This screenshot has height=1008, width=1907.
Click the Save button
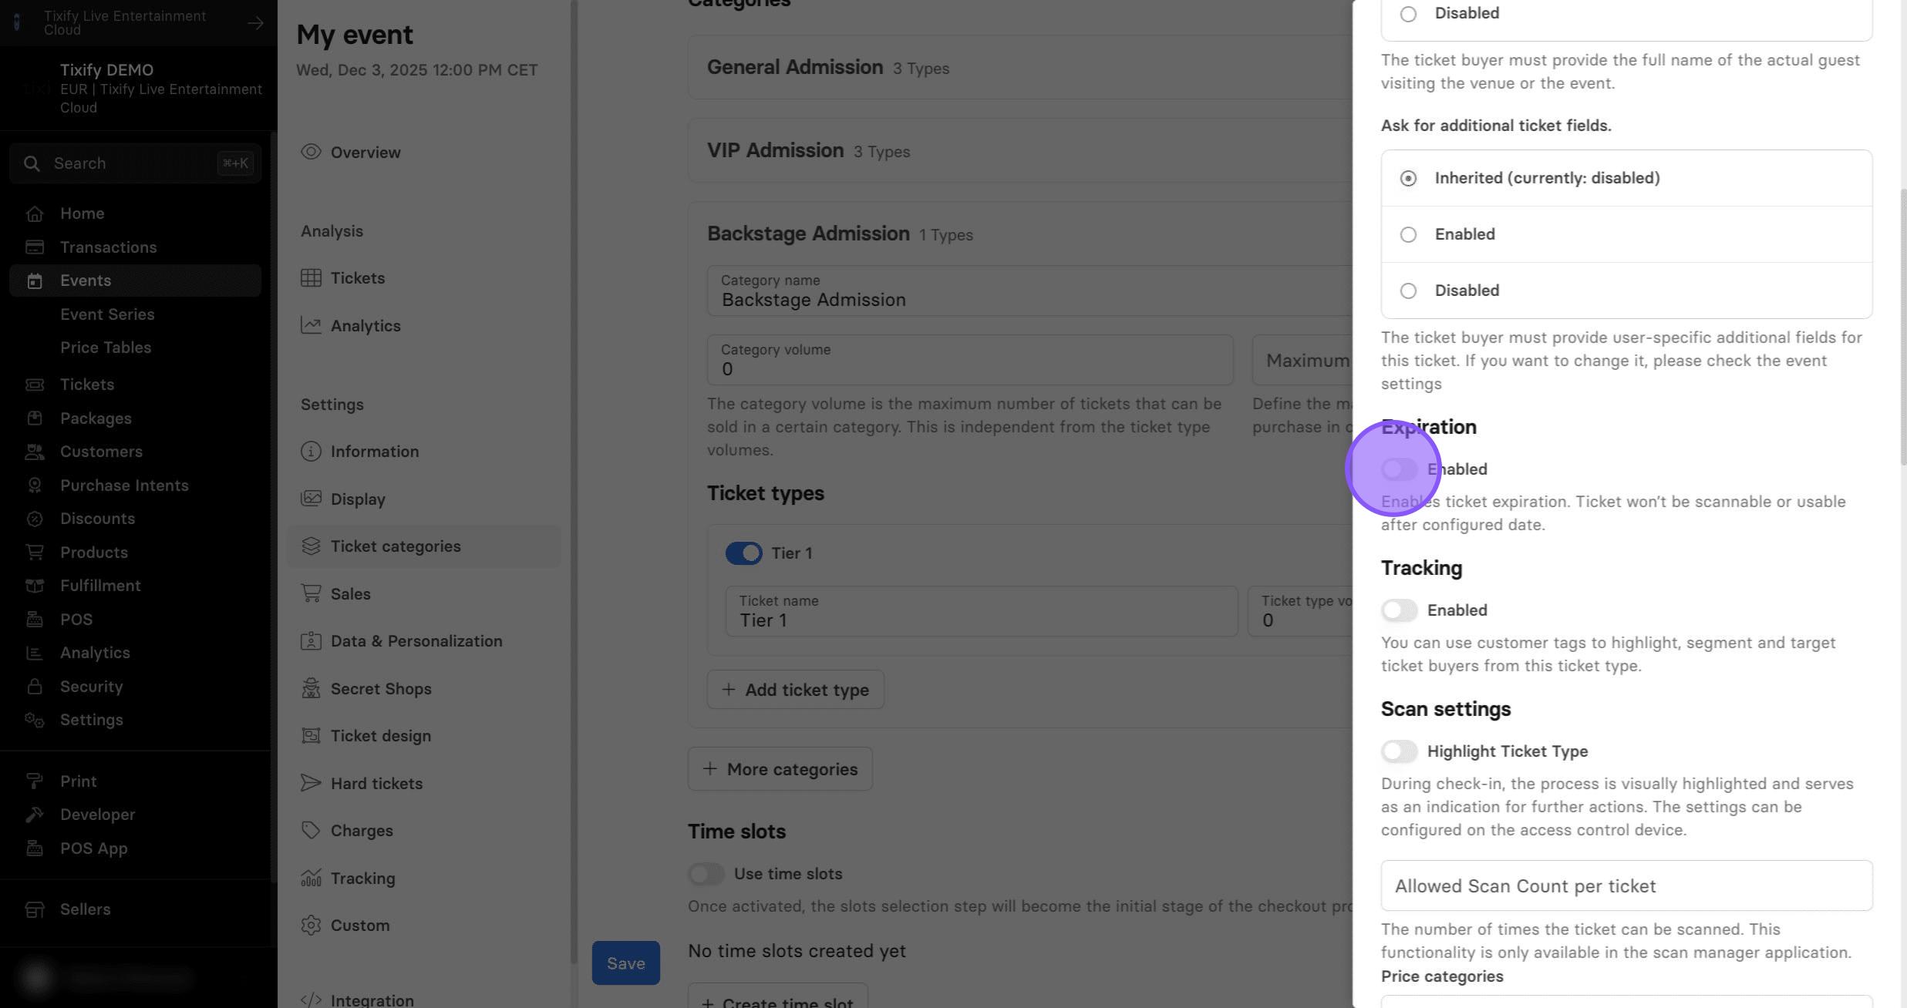(x=625, y=963)
